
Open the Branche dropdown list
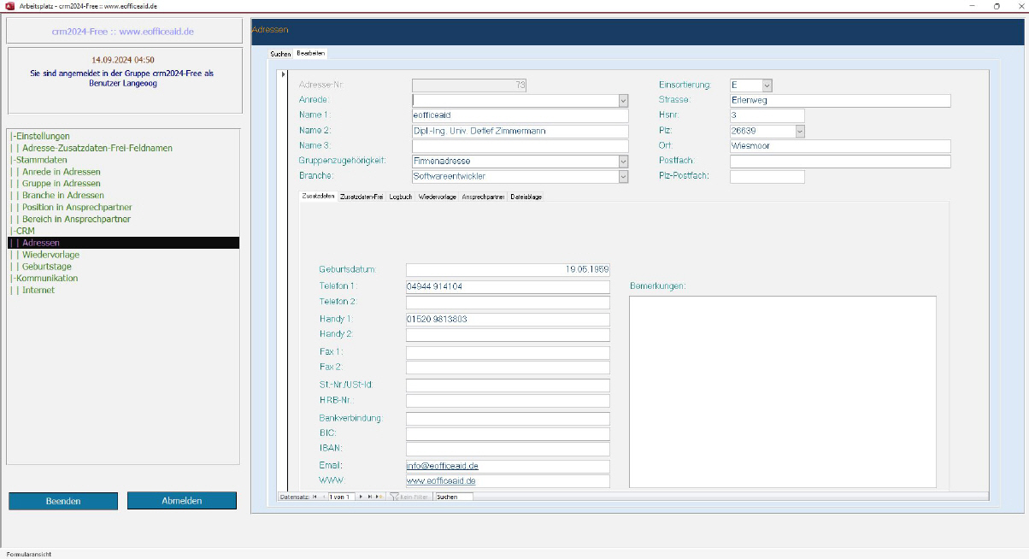[x=623, y=176]
